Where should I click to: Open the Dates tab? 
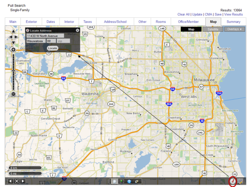[x=51, y=22]
